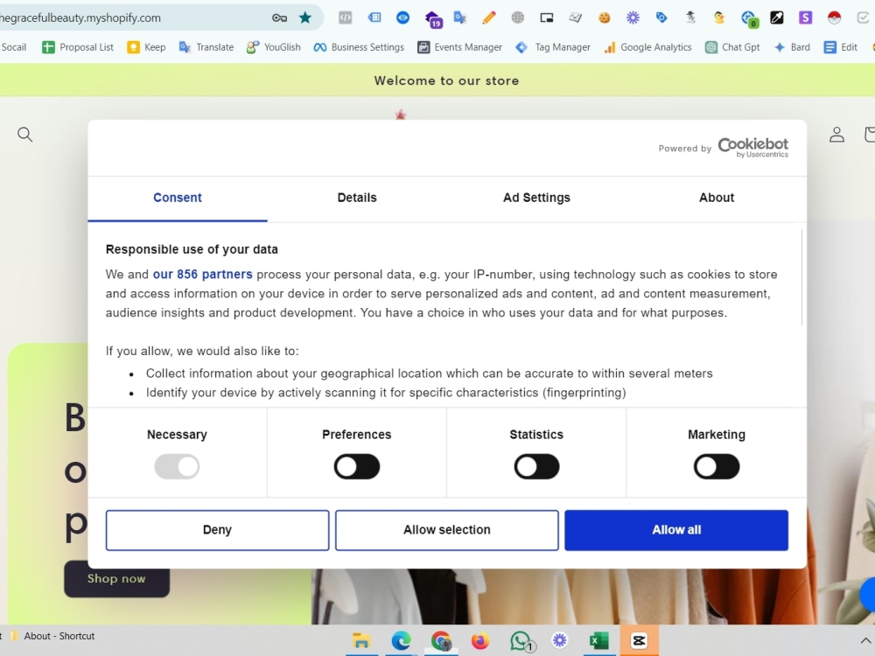
Task: Open the Stylus S extension icon
Action: click(x=806, y=17)
